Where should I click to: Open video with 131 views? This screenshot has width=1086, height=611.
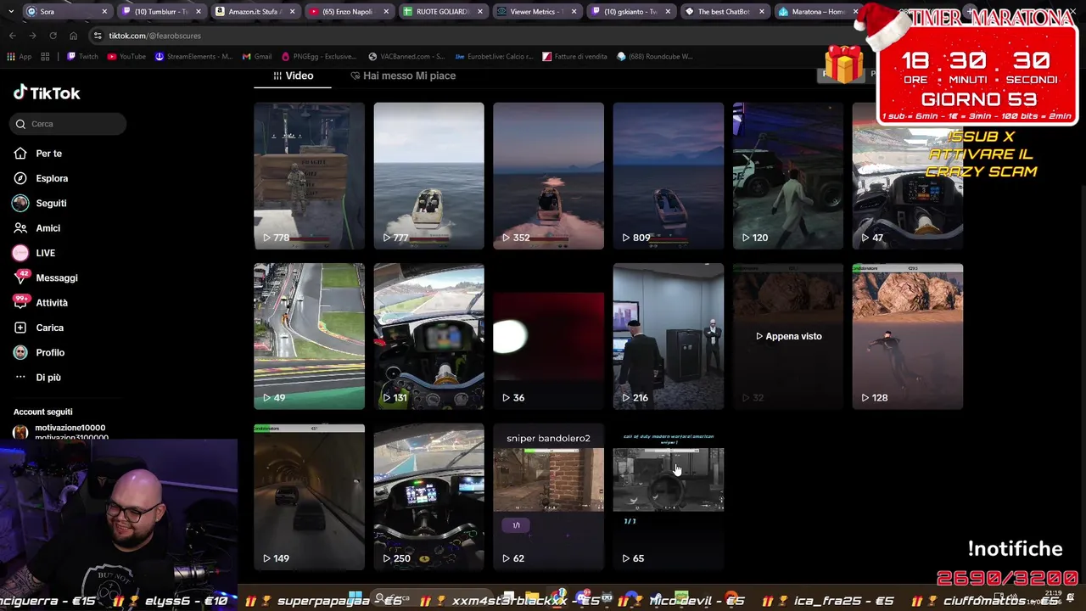pyautogui.click(x=428, y=336)
